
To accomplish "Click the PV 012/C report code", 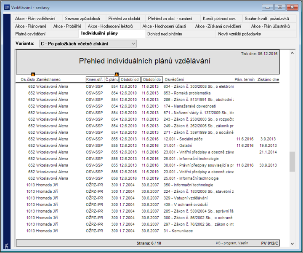I will click(270, 243).
